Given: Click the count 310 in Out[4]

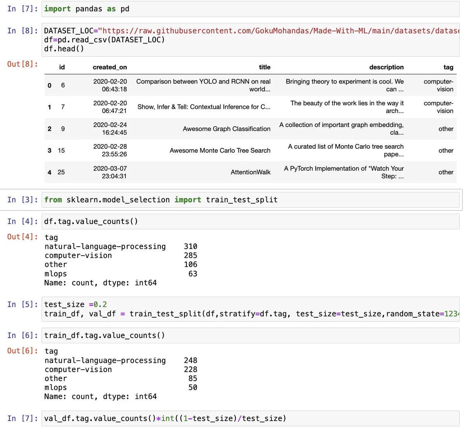Looking at the screenshot, I should pos(191,246).
